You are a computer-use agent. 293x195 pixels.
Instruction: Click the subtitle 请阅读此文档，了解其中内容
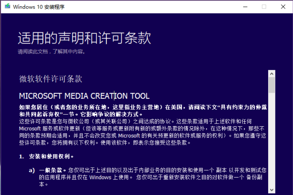click(x=51, y=51)
